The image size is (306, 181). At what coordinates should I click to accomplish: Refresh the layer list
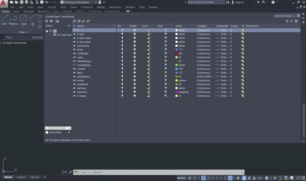287,21
